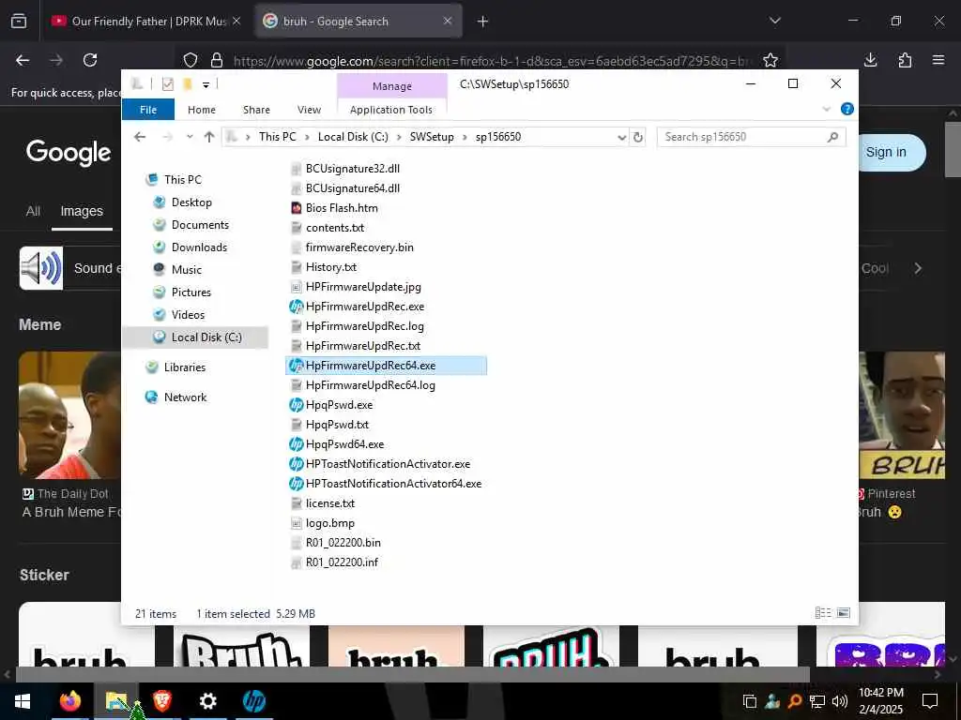
Task: Open Firefox list all tabs dropdown
Action: pos(774,21)
